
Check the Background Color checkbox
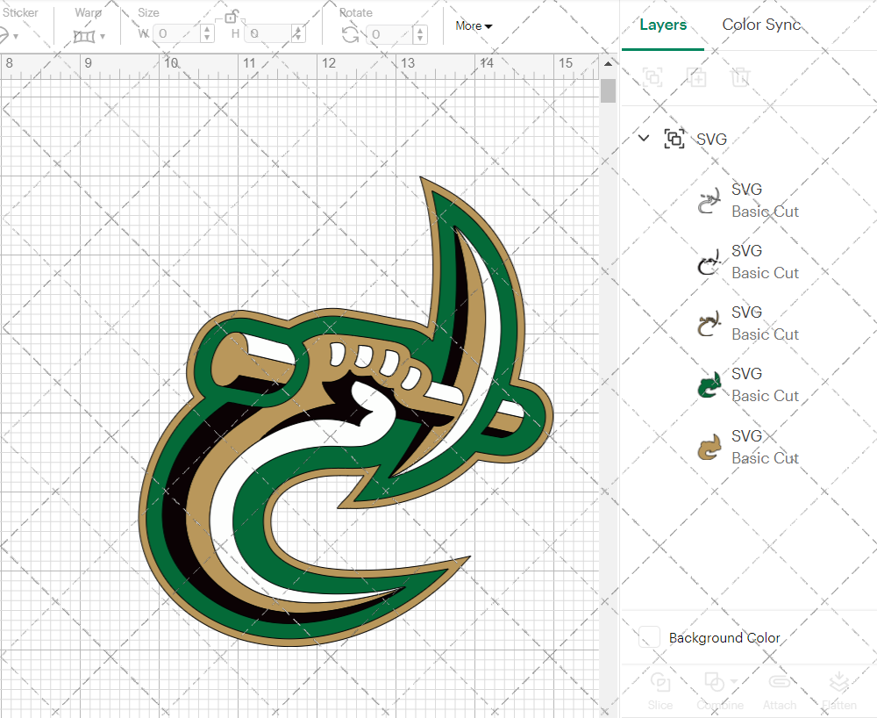click(648, 637)
